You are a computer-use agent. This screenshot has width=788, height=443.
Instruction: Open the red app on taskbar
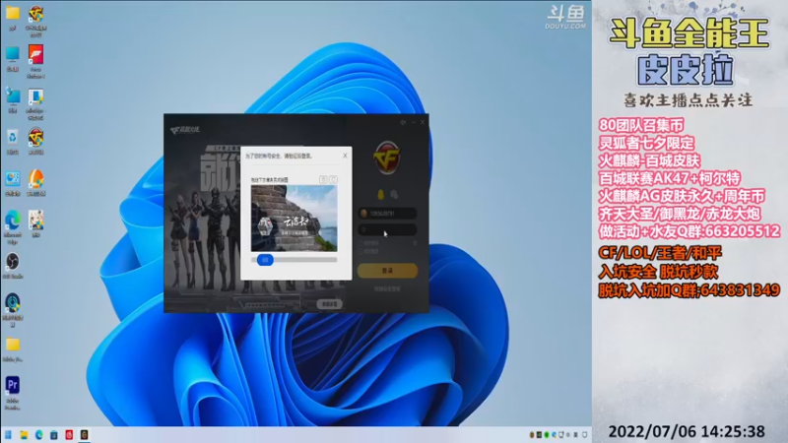[x=69, y=434]
